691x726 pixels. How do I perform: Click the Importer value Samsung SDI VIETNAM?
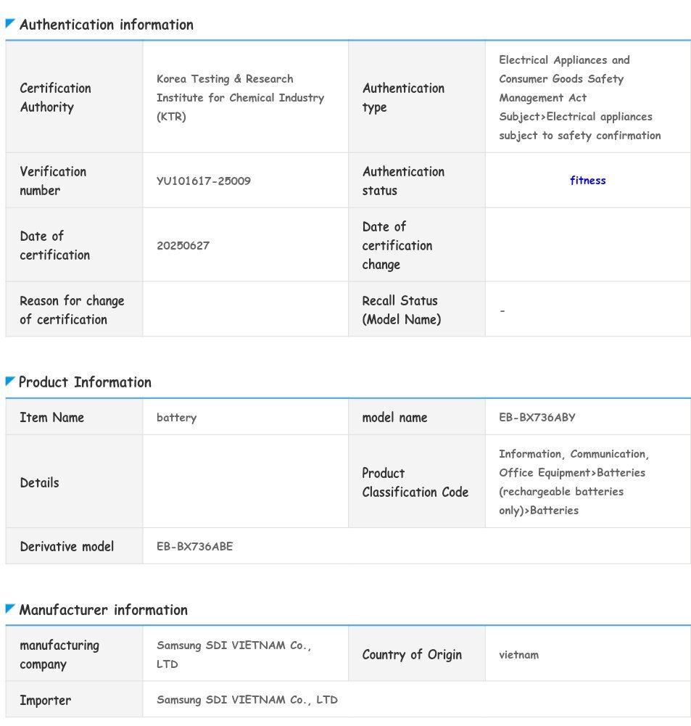click(247, 700)
